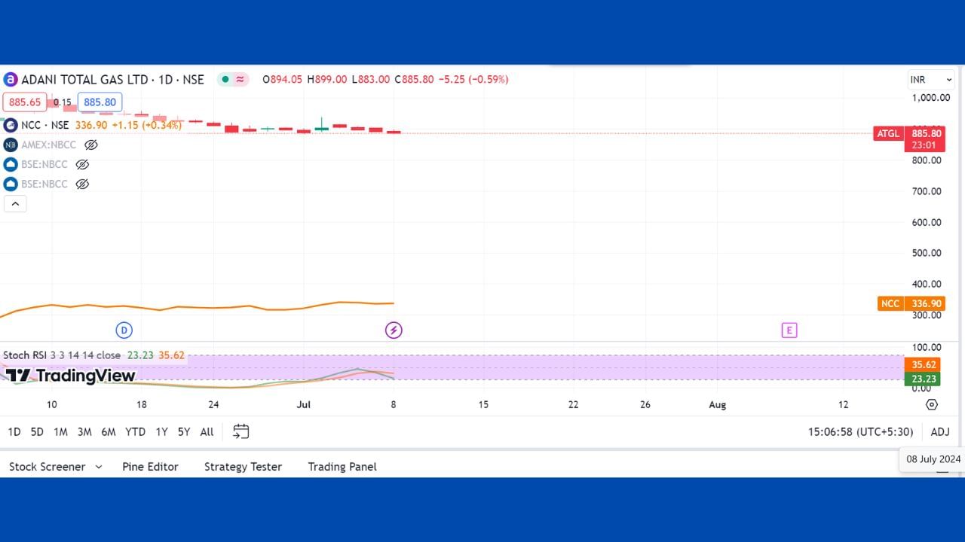Open the Trading Panel tab
The width and height of the screenshot is (965, 542).
point(342,467)
